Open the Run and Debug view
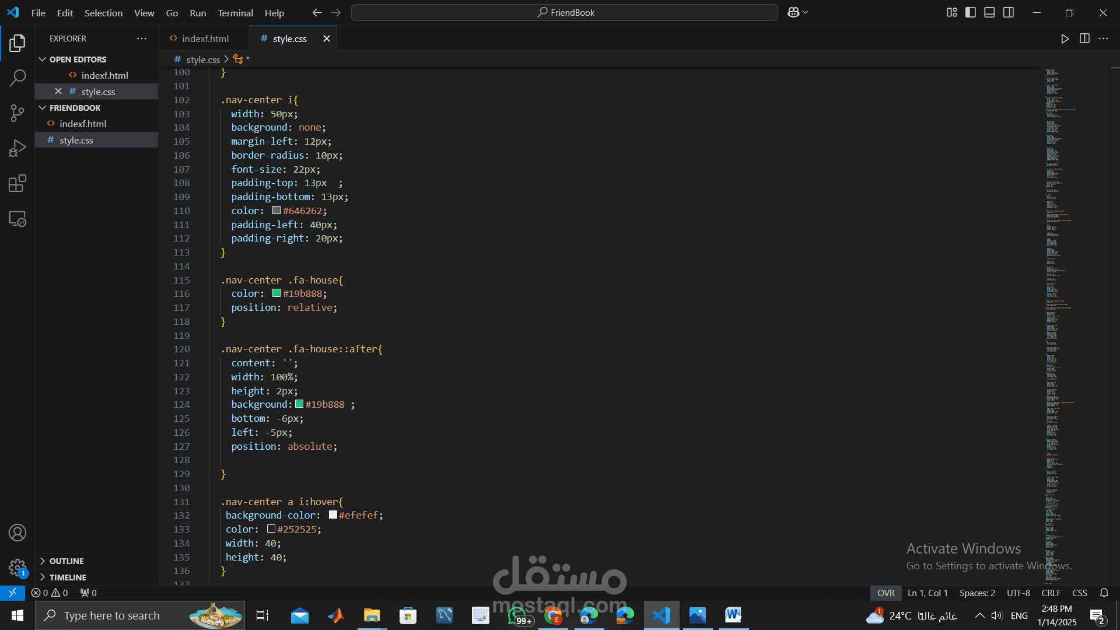The image size is (1120, 630). [x=17, y=148]
